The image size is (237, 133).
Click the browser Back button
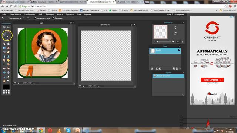point(3,6)
